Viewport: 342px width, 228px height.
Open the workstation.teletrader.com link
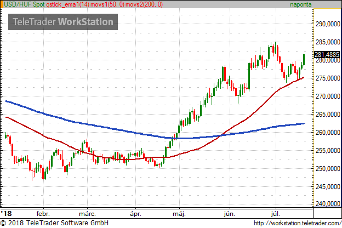(x=298, y=223)
